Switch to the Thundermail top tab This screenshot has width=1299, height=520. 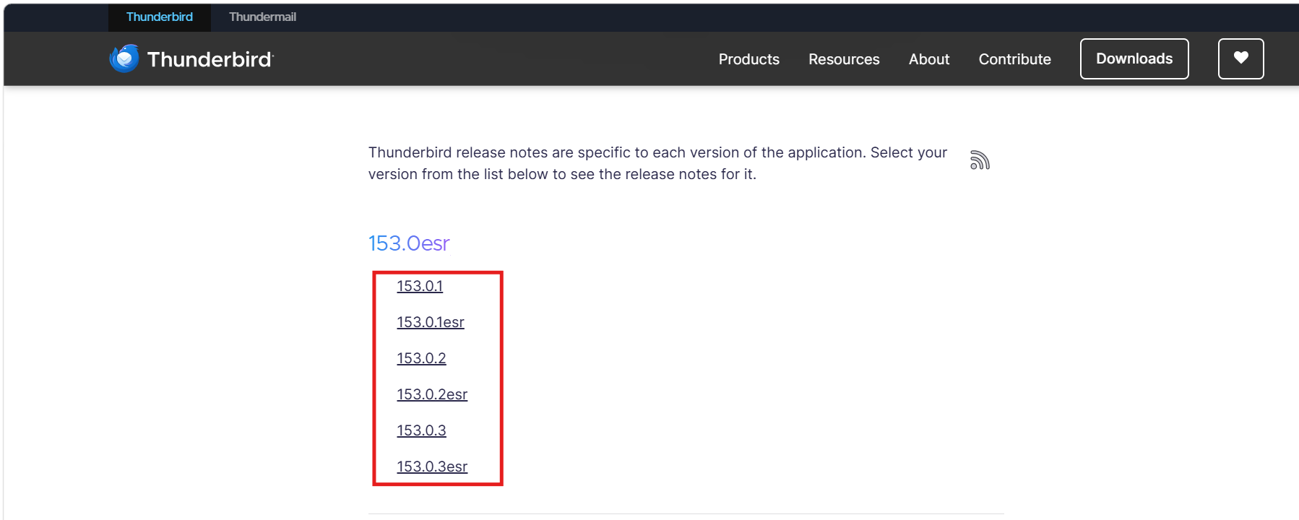click(262, 17)
